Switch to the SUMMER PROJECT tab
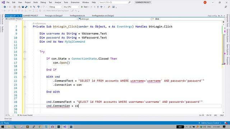Image resolution: width=230 pixels, height=129 pixels. pyautogui.click(x=31, y=16)
